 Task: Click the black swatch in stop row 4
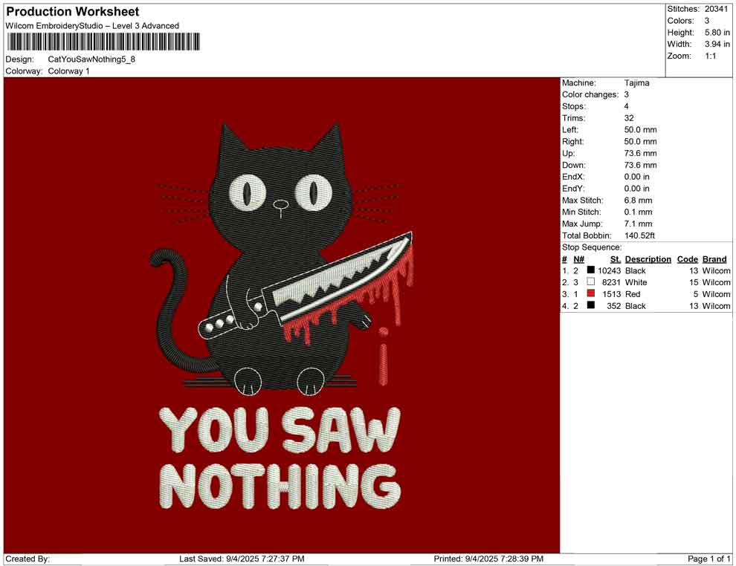pyautogui.click(x=590, y=305)
